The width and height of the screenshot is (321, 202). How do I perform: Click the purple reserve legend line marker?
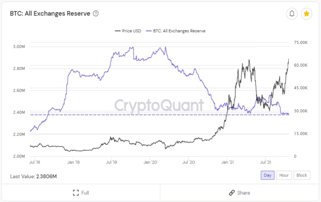tap(149, 31)
